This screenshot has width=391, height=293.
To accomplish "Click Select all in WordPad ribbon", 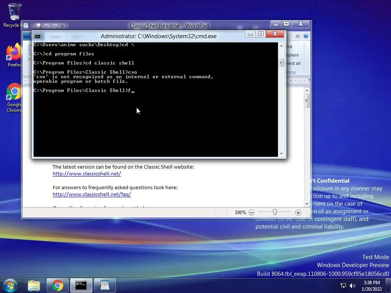I will (293, 63).
